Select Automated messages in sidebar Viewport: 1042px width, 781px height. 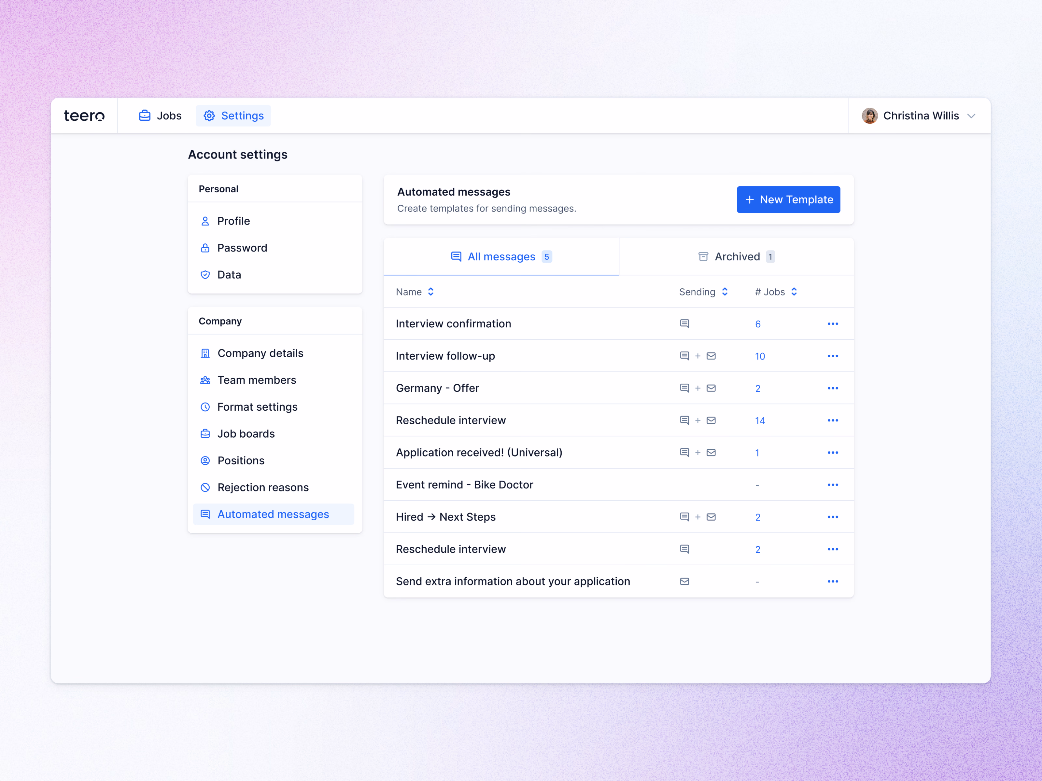[x=274, y=514]
